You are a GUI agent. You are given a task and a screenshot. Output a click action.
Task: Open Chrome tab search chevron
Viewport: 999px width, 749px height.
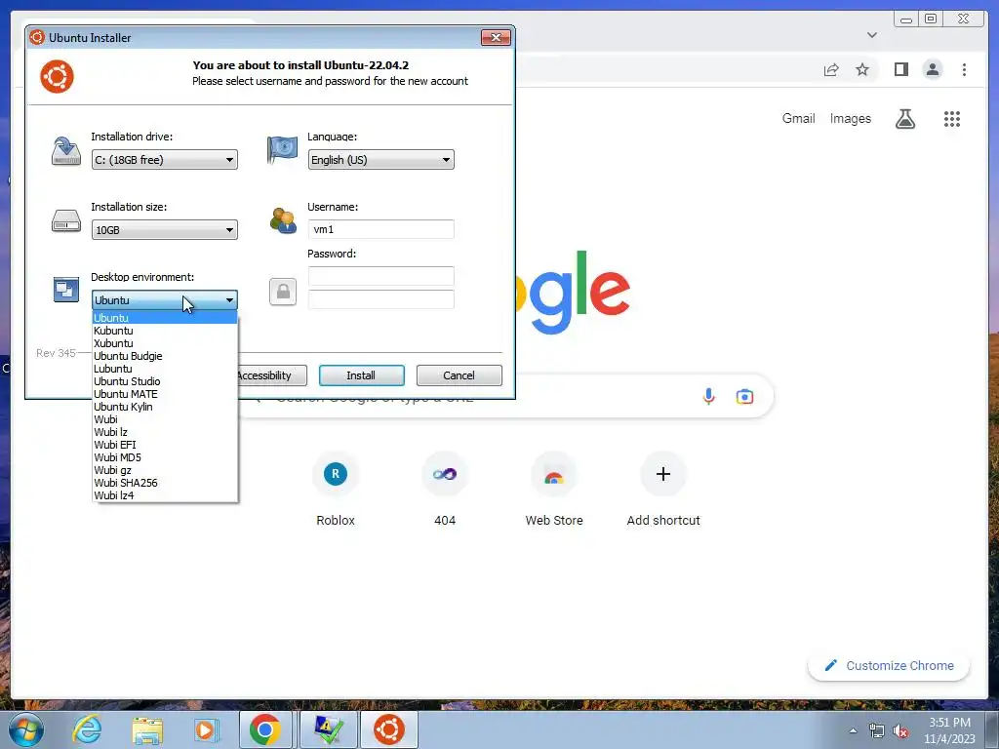871,35
